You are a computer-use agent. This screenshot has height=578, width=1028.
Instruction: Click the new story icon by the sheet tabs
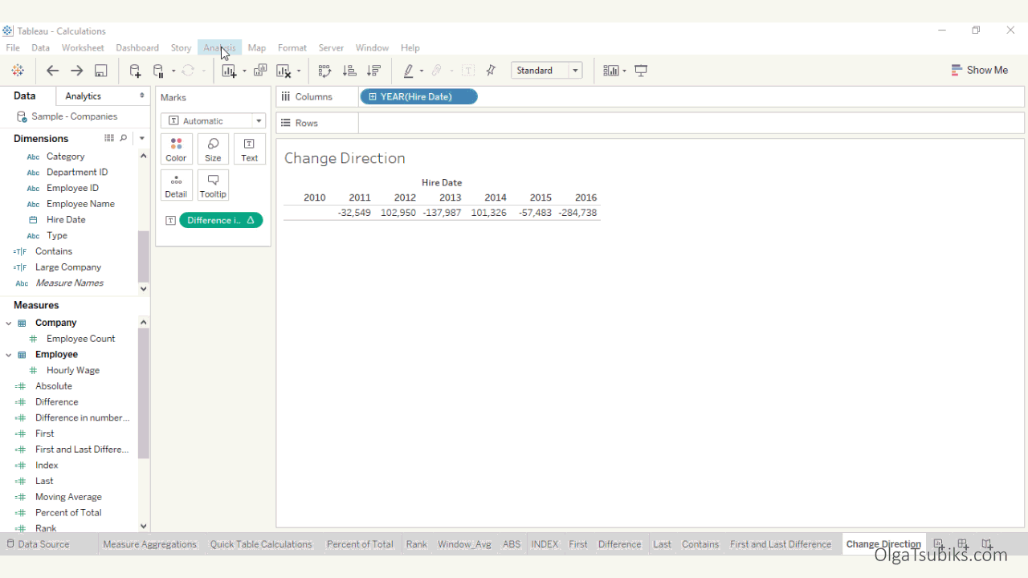coord(987,544)
